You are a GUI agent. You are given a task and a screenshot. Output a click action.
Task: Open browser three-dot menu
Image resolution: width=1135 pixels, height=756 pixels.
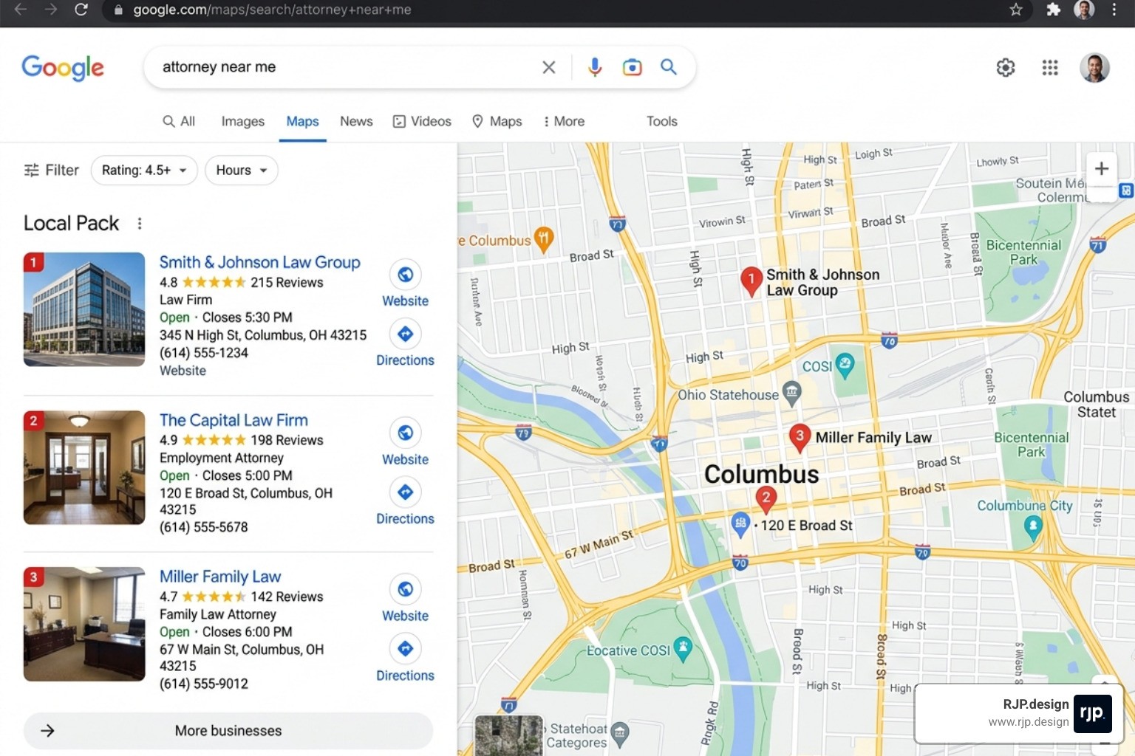(x=1114, y=10)
